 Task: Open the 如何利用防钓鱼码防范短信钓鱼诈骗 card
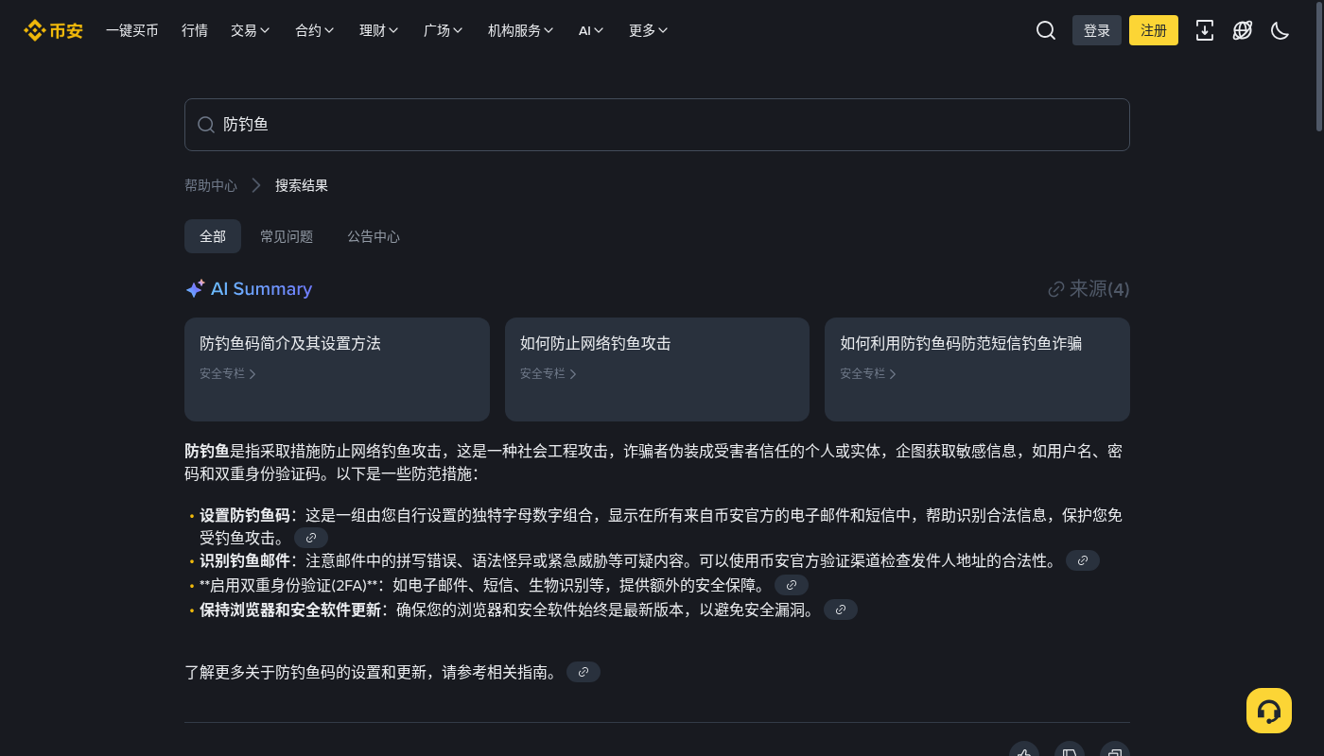[x=977, y=369]
